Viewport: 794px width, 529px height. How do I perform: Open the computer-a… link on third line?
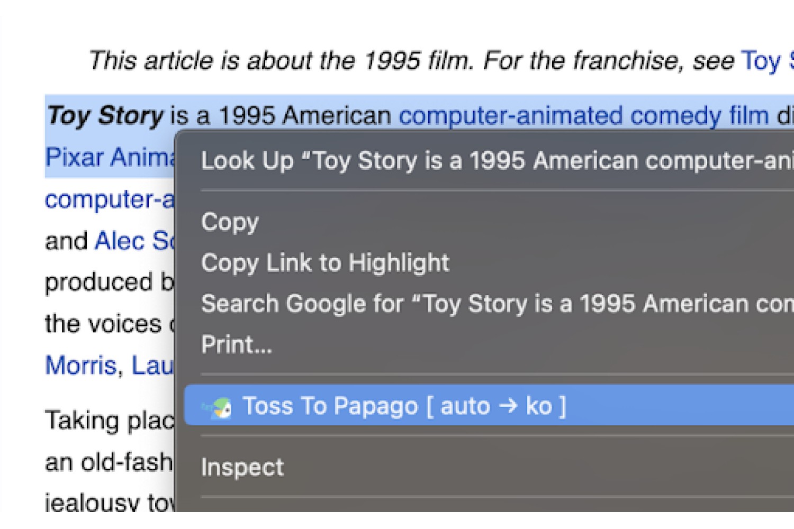(x=110, y=199)
